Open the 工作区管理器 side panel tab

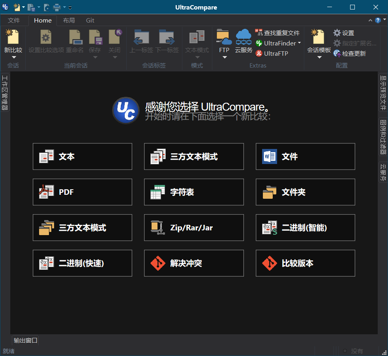(x=5, y=92)
